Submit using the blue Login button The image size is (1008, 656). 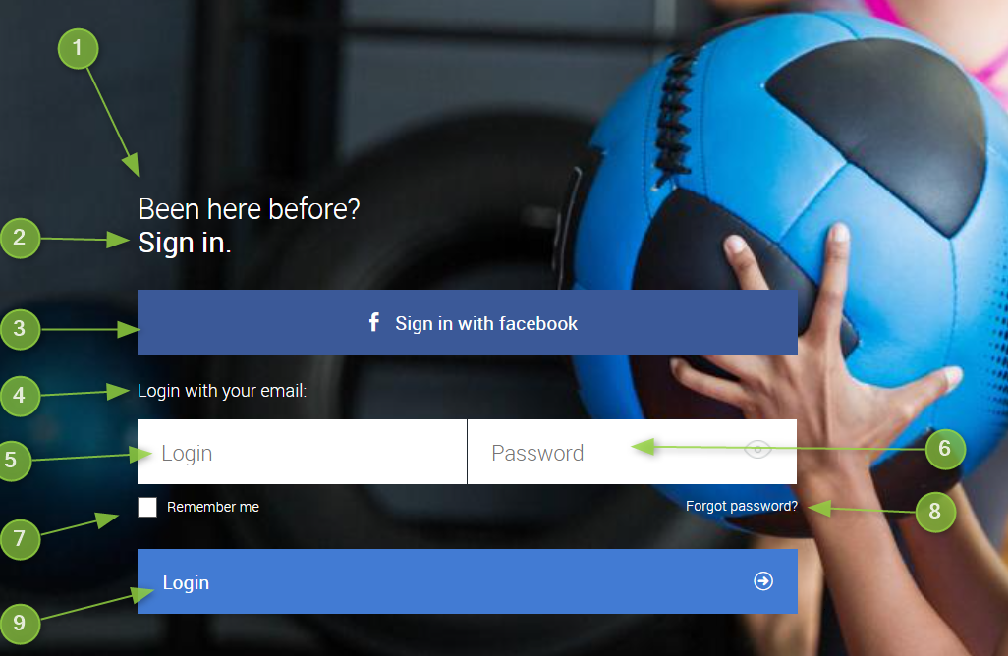(468, 581)
